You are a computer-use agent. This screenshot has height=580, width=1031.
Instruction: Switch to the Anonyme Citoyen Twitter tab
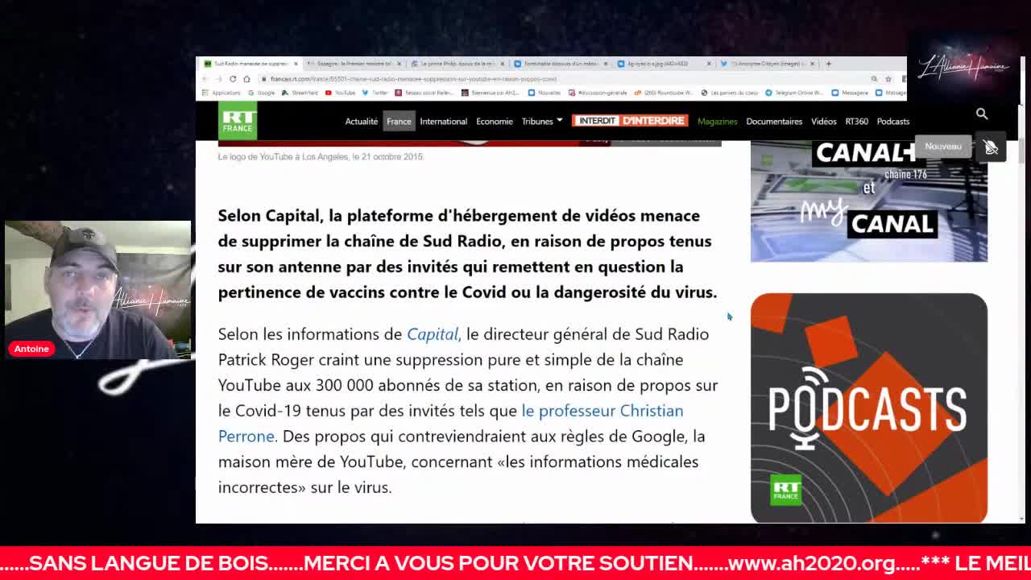[767, 64]
